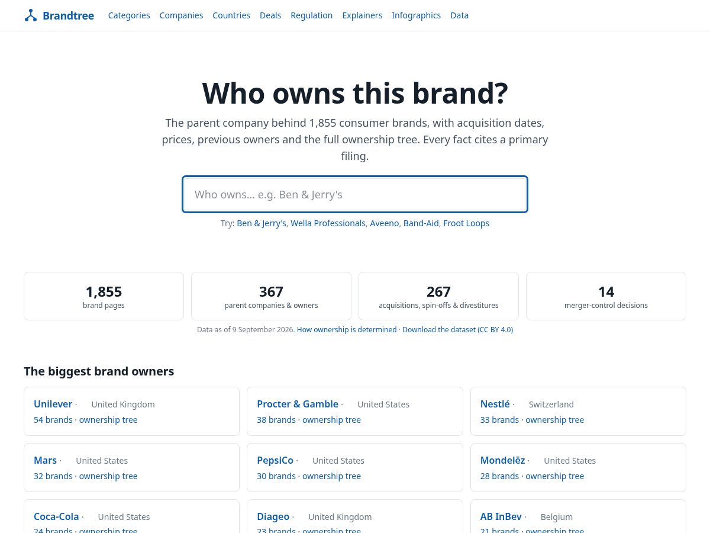
Task: View PepsiCo's 30 brands
Action: pyautogui.click(x=276, y=476)
